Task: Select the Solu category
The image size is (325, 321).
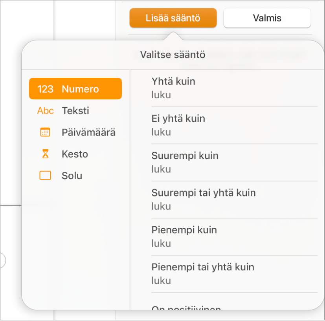Action: click(x=75, y=176)
